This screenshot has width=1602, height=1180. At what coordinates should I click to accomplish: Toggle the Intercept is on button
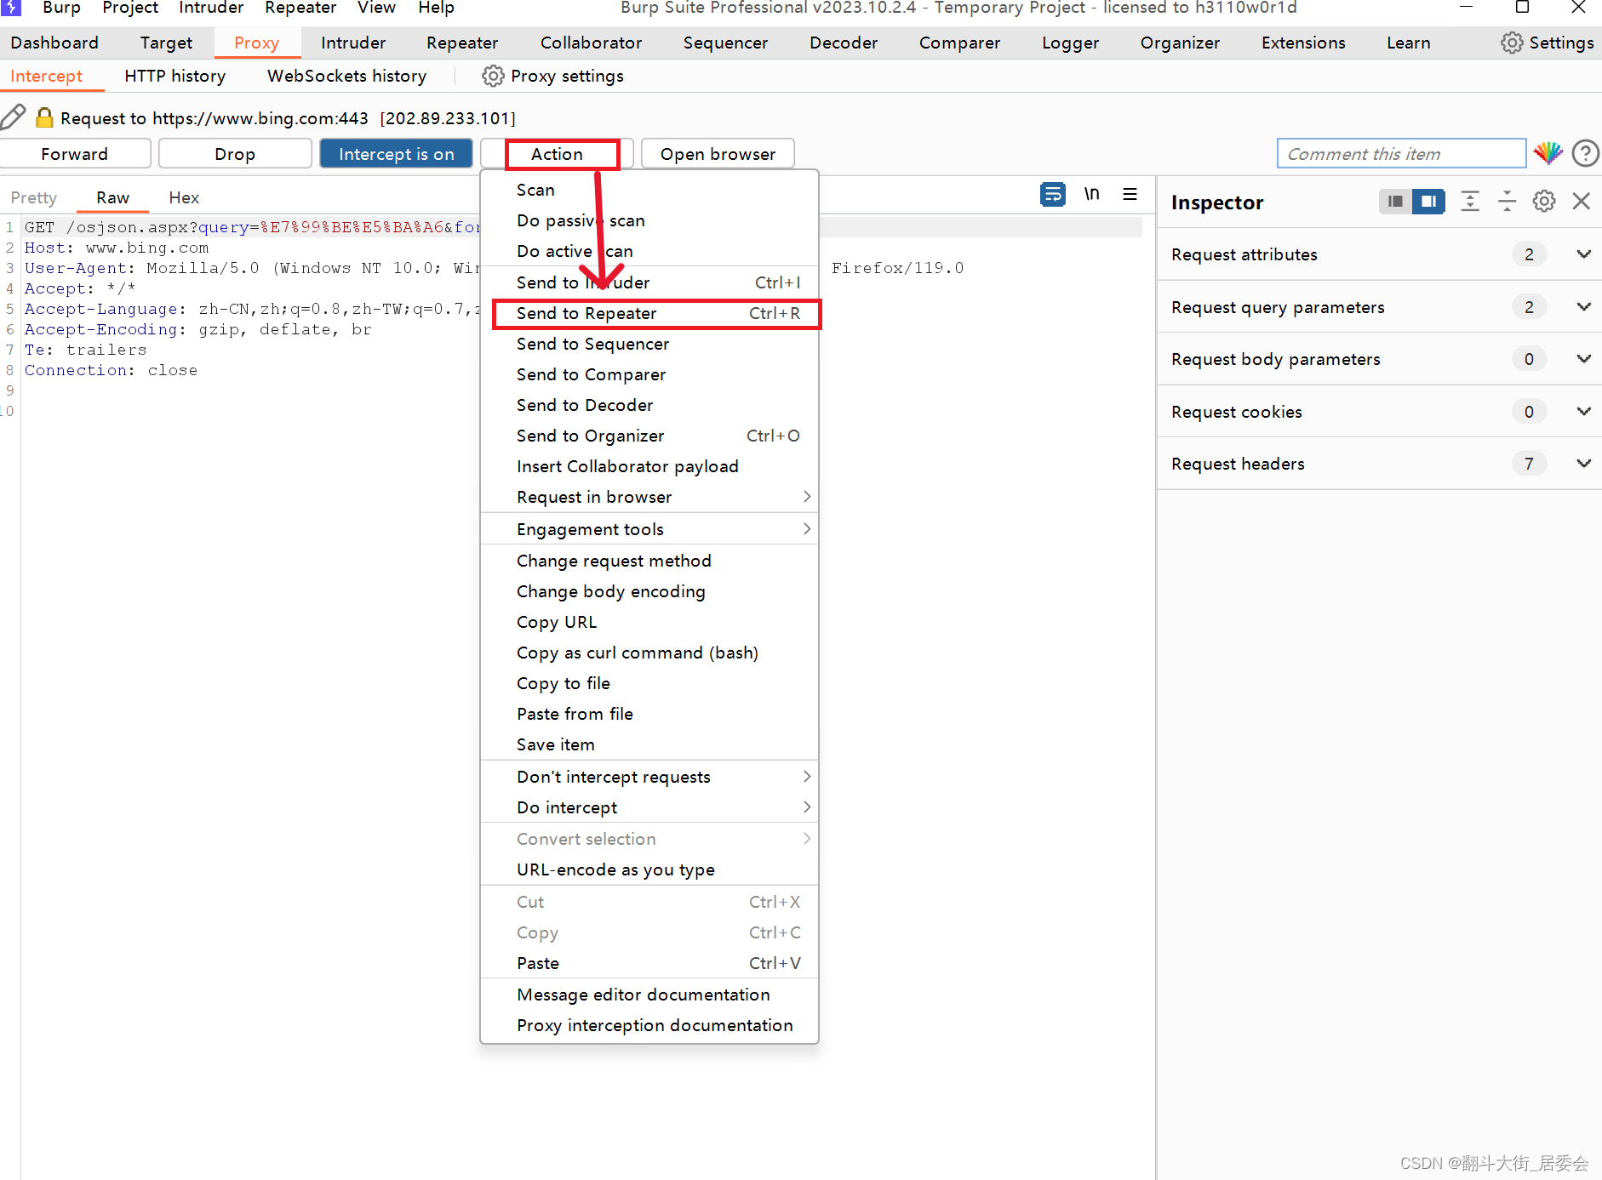point(396,154)
